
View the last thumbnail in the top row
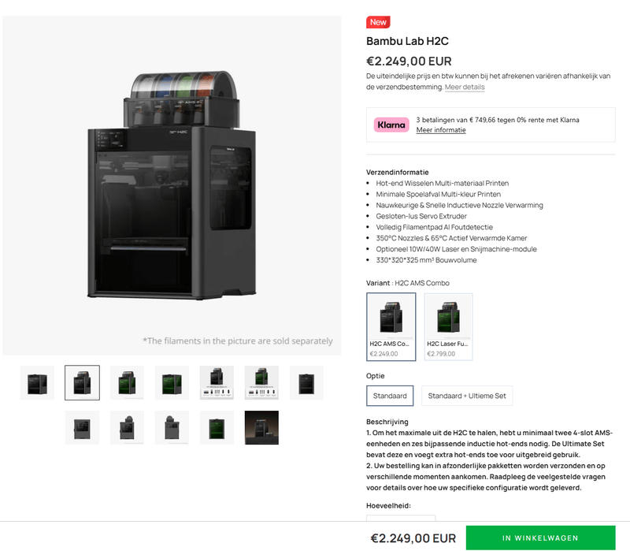(x=306, y=383)
